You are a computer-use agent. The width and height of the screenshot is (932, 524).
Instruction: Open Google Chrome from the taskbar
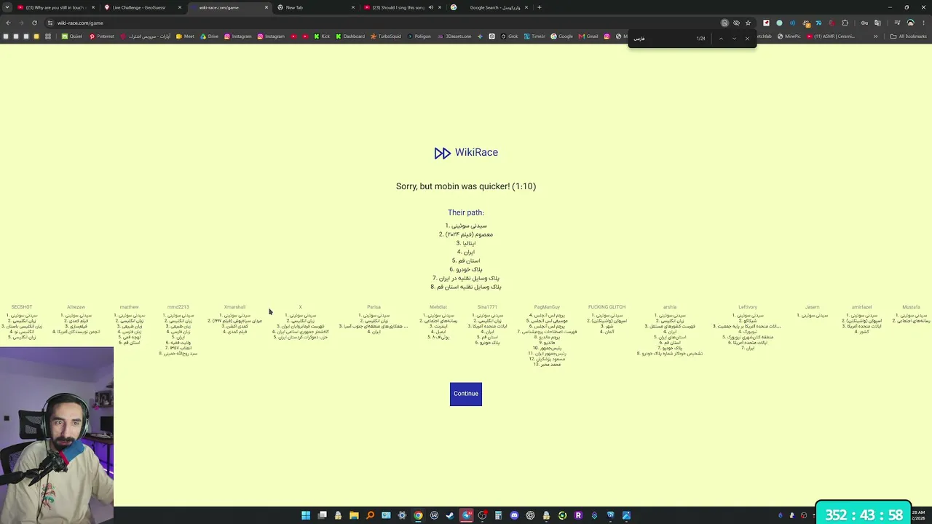pos(418,515)
